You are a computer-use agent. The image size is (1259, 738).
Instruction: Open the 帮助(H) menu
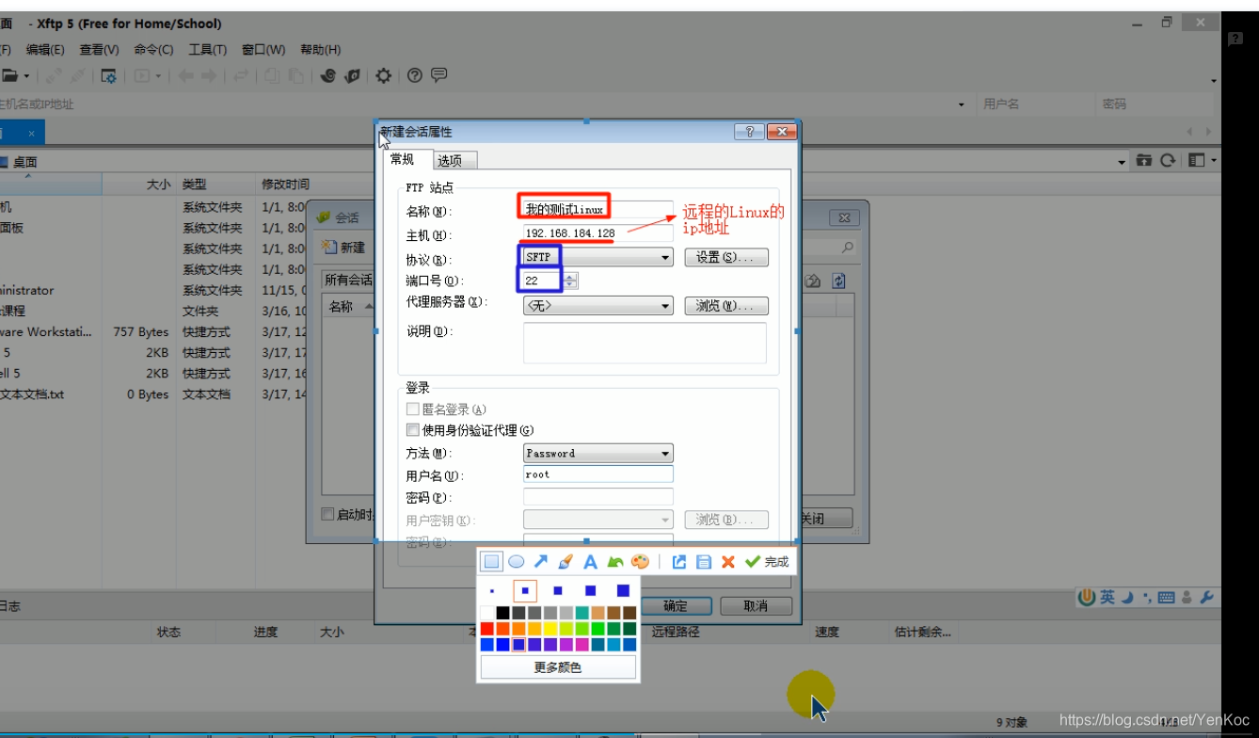click(320, 50)
